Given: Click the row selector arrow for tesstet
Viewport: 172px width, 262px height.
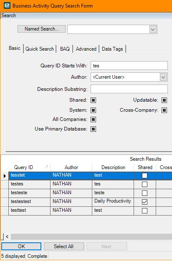Looking at the screenshot, I should point(5,176).
